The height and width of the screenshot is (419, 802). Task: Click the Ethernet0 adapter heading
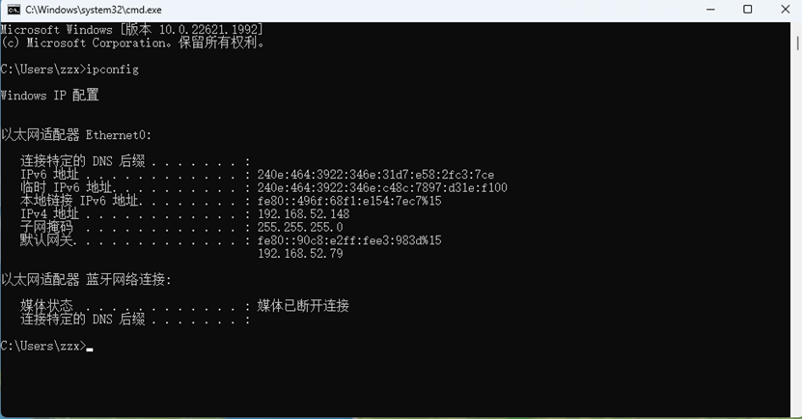[75, 135]
